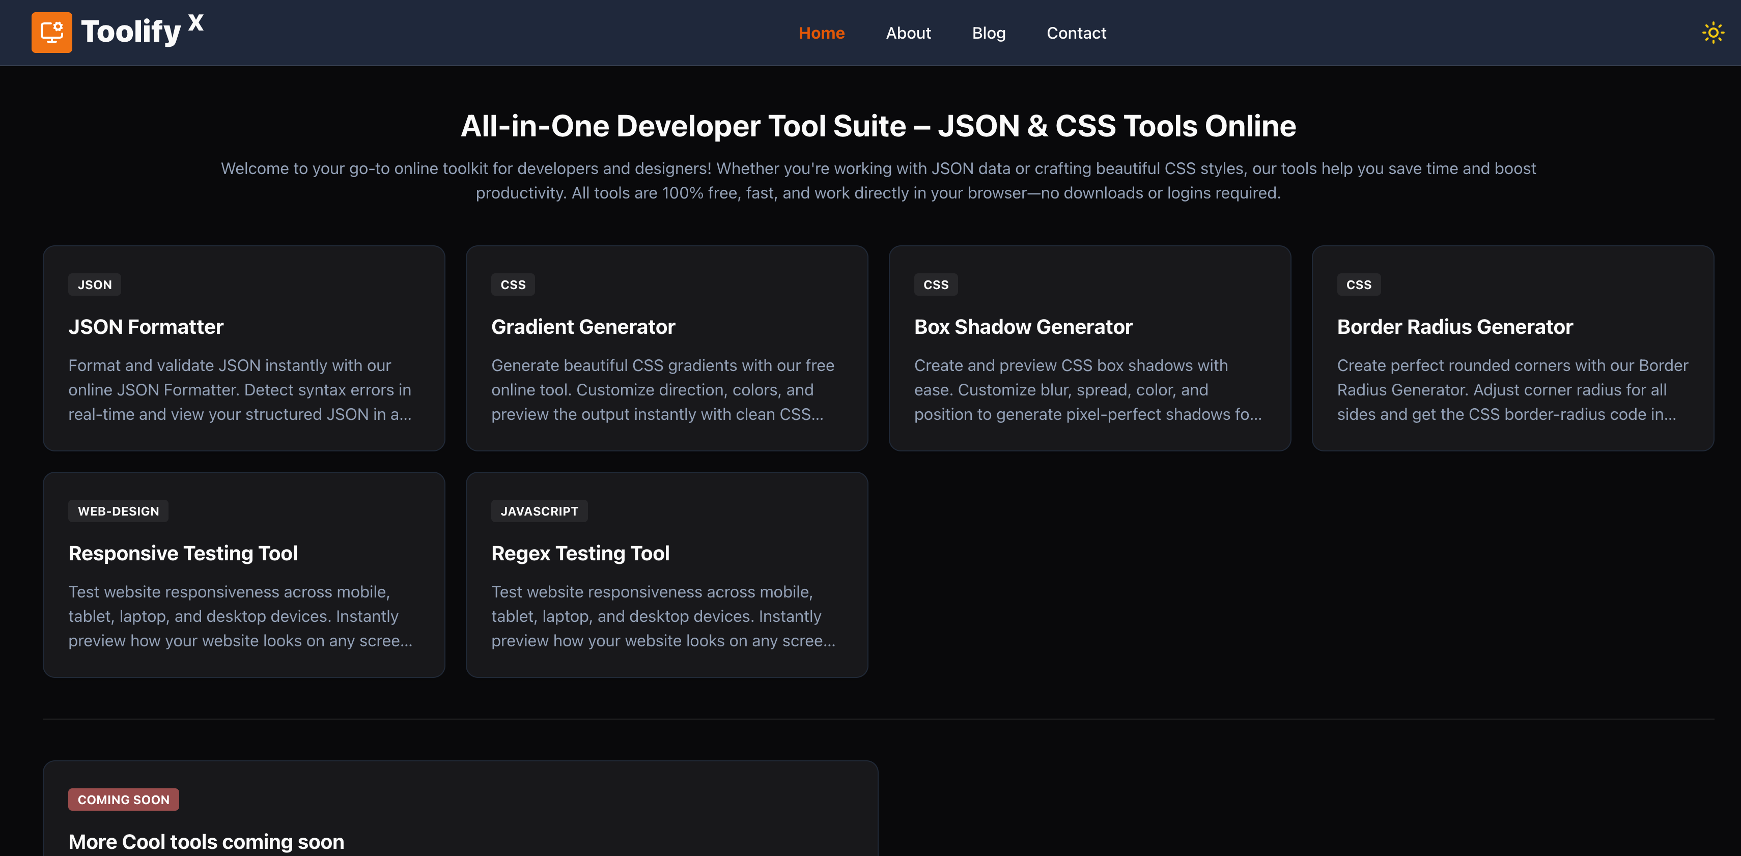1741x856 pixels.
Task: Open the Box Shadow Generator tool
Action: (x=1089, y=348)
